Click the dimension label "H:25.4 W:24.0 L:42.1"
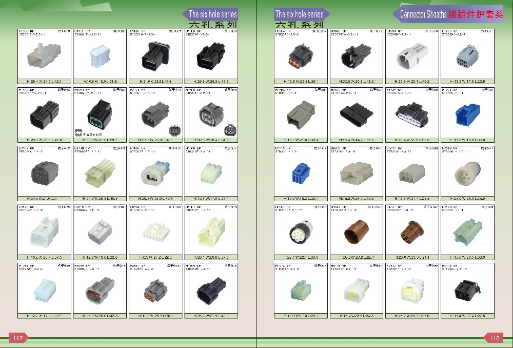 44,81
